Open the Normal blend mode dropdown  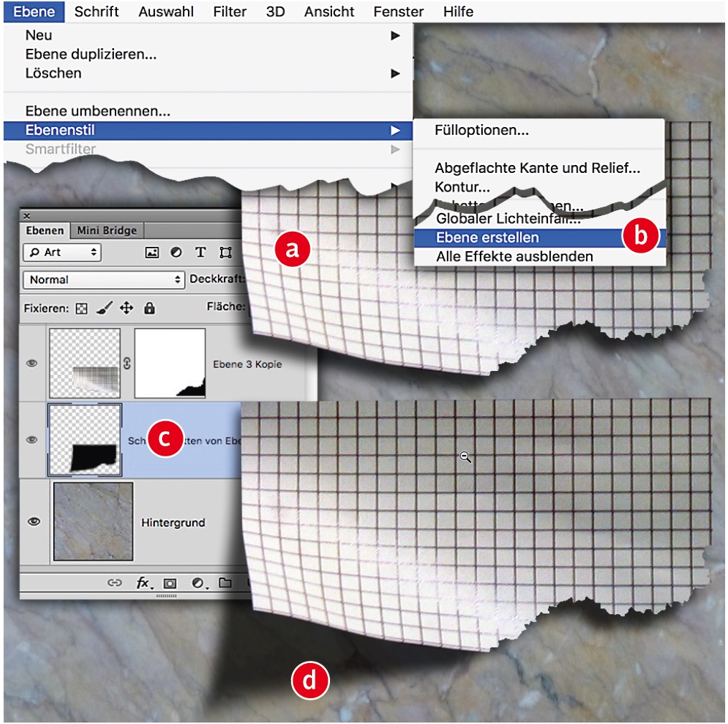pyautogui.click(x=104, y=280)
